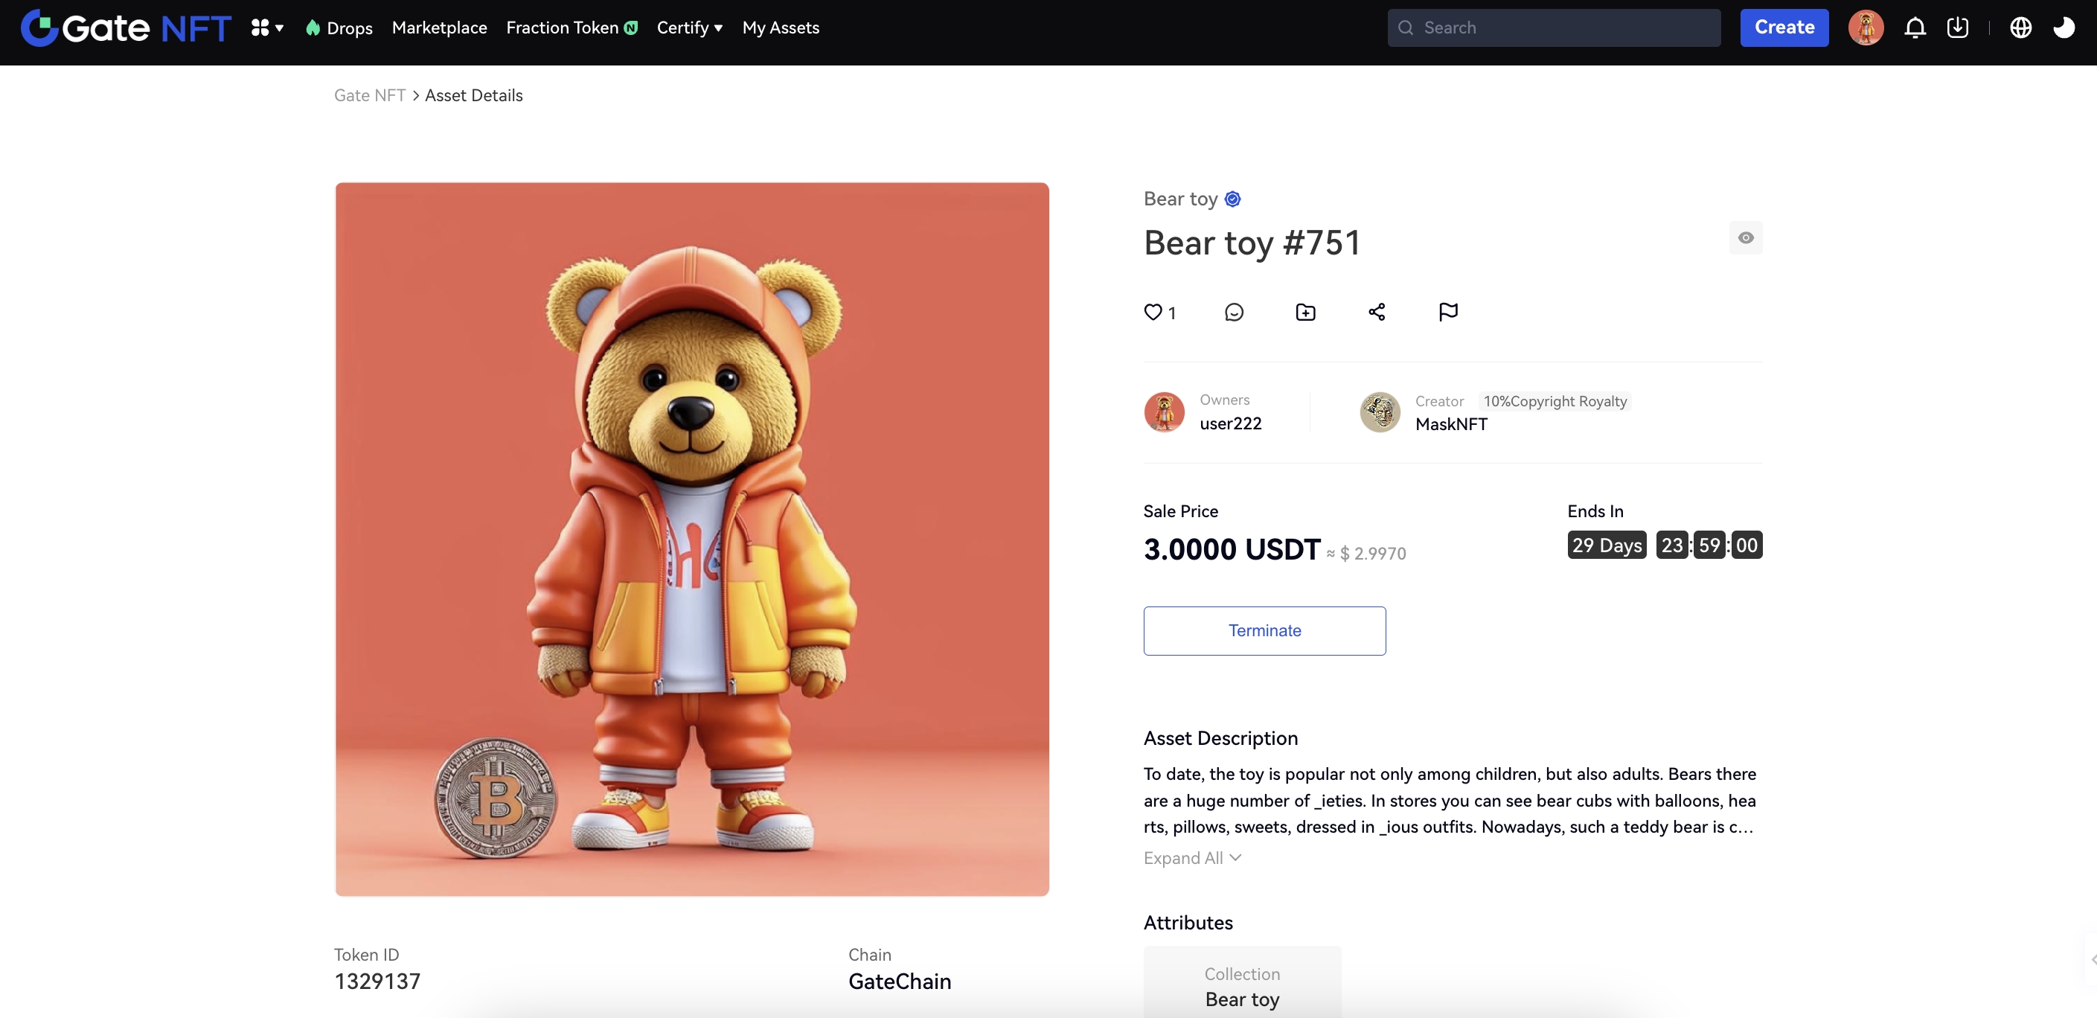This screenshot has width=2097, height=1018.
Task: Open the notifications bell
Action: (x=1915, y=28)
